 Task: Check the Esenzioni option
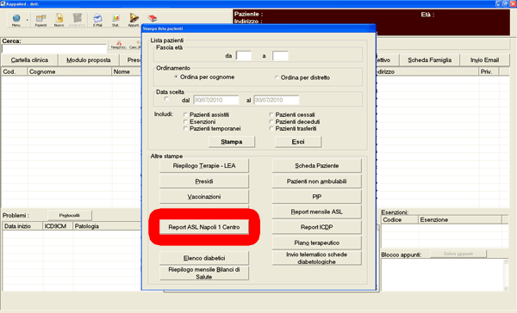point(185,122)
